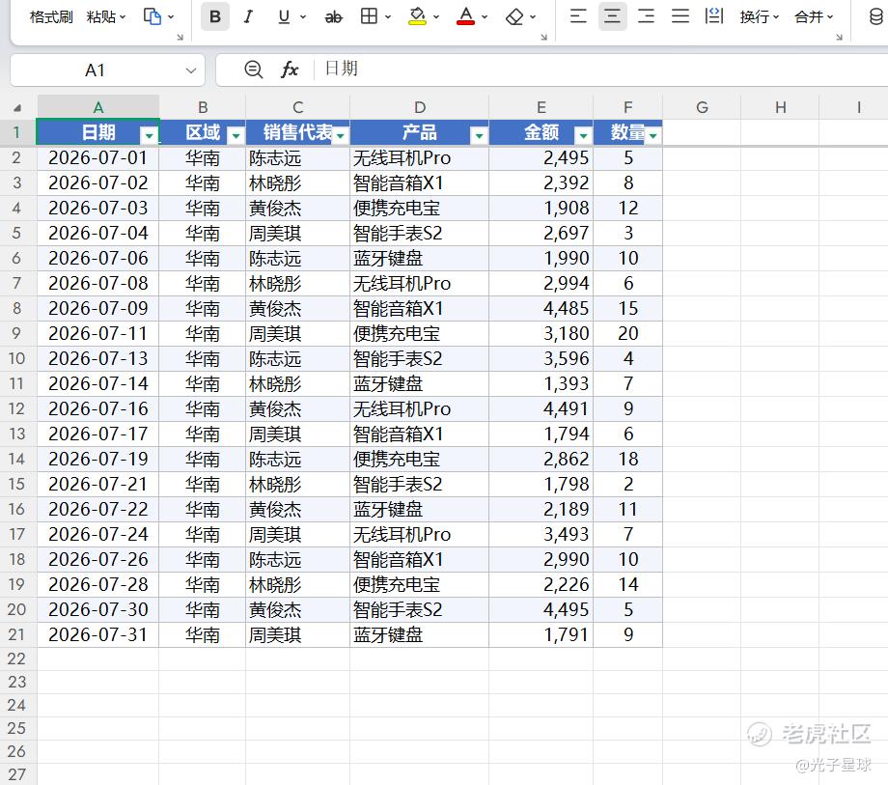This screenshot has height=785, width=888.
Task: Toggle Bold formatting button
Action: point(215,17)
